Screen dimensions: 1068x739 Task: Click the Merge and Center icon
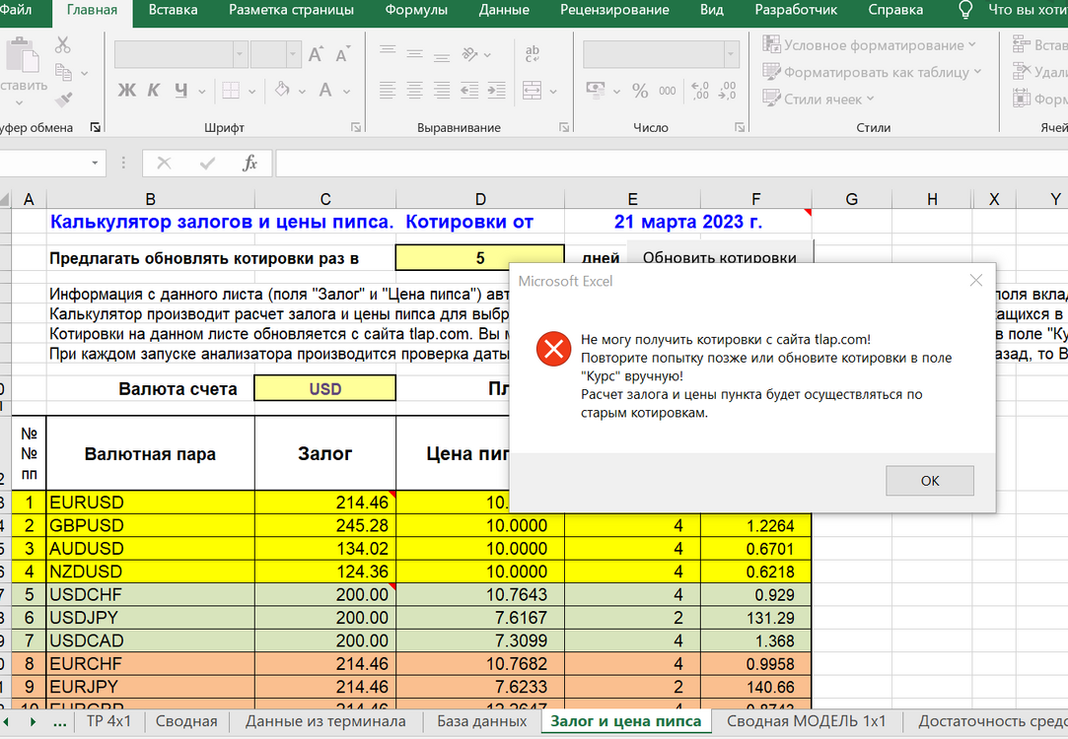(532, 91)
